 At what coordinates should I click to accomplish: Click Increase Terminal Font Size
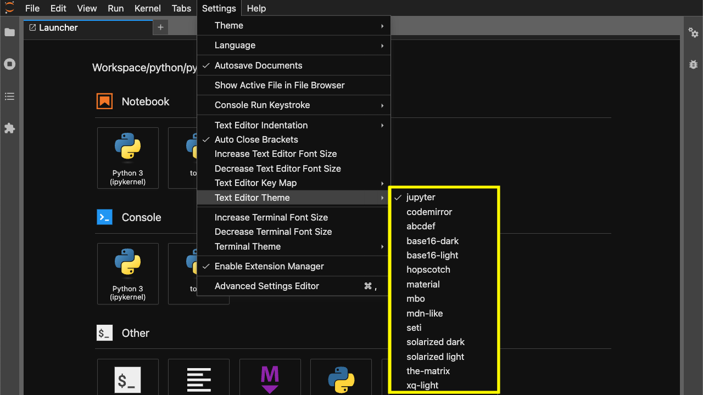coord(294,217)
